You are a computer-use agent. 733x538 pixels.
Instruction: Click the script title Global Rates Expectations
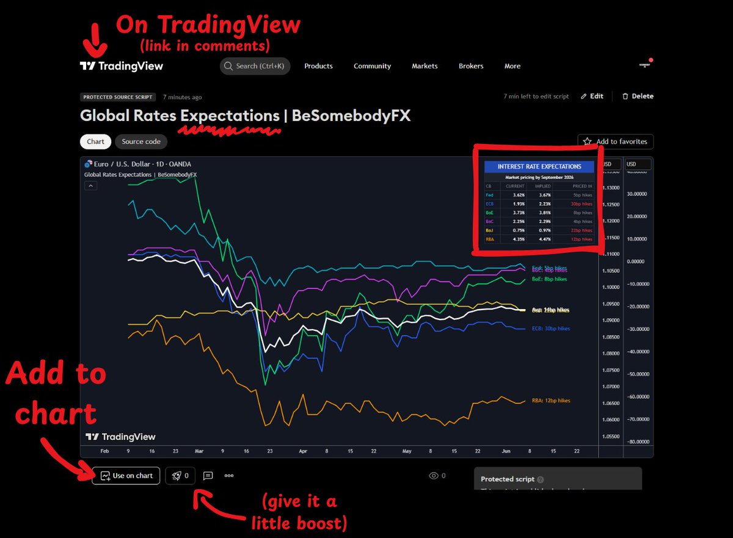(x=246, y=115)
